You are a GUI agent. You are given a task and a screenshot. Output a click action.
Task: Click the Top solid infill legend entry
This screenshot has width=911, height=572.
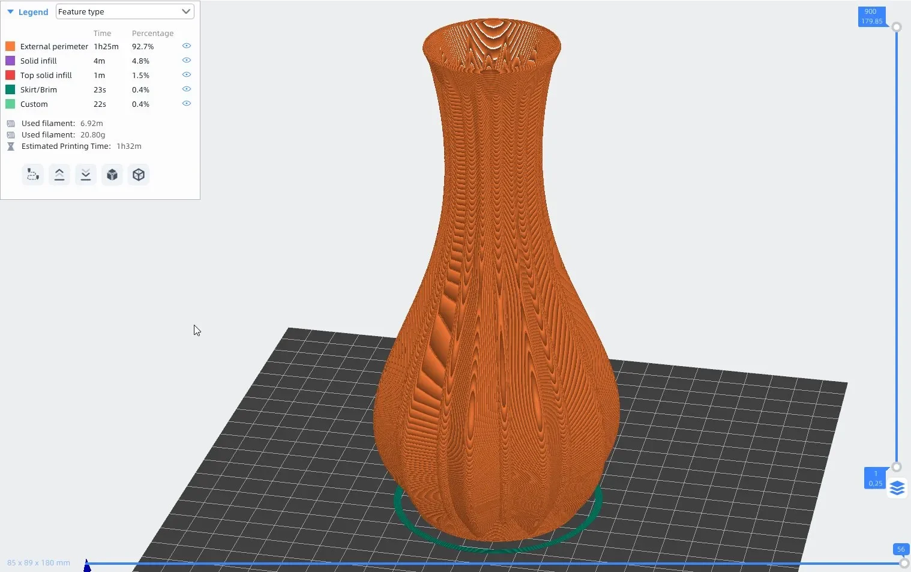click(46, 75)
